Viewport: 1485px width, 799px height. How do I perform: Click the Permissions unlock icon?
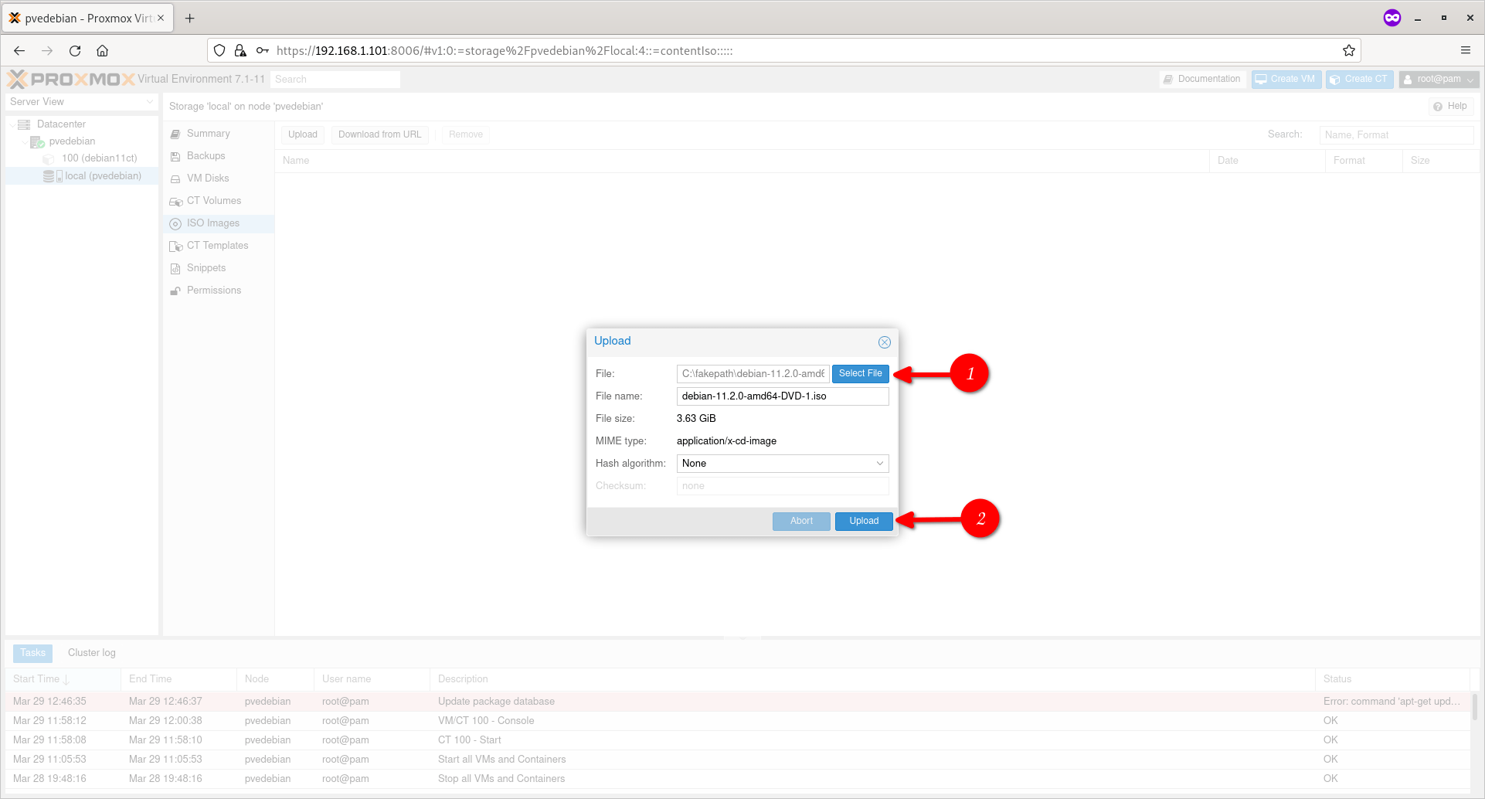coord(175,291)
